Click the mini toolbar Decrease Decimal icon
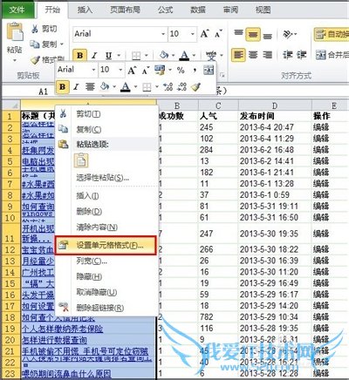This screenshot has width=349, height=380. (181, 87)
